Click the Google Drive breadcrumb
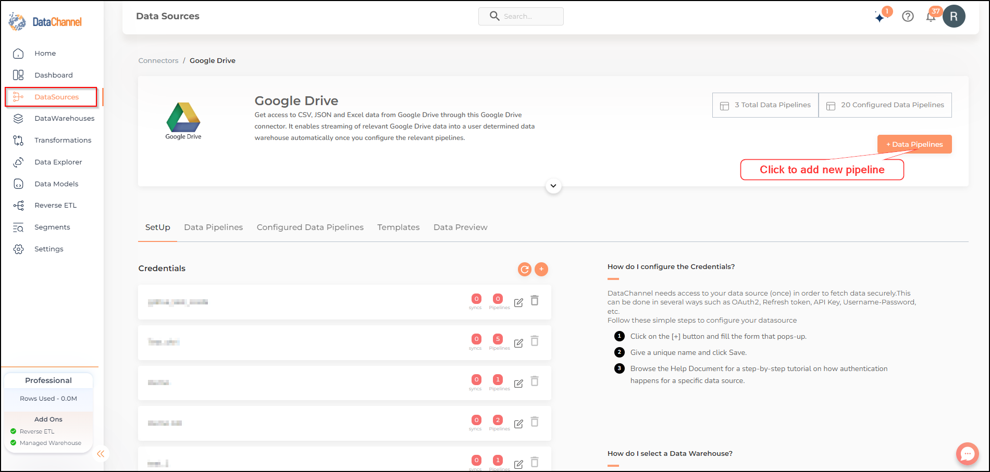The image size is (990, 472). pos(213,60)
